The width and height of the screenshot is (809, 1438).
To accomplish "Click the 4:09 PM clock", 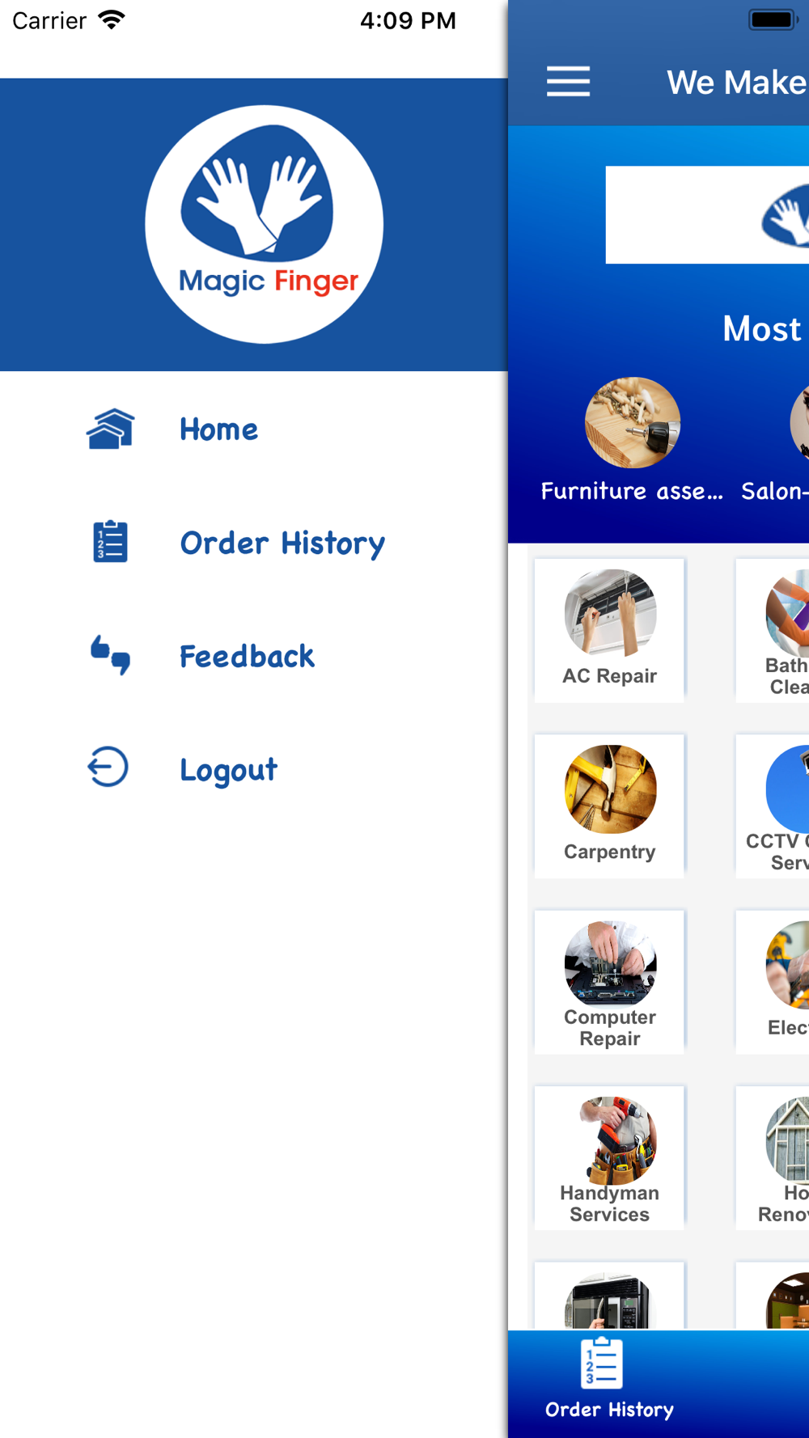I will (409, 20).
